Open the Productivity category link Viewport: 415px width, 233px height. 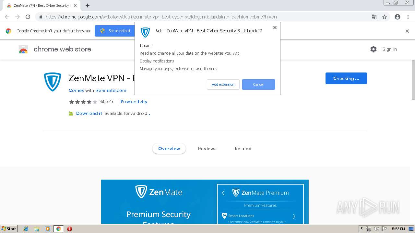coord(134,102)
